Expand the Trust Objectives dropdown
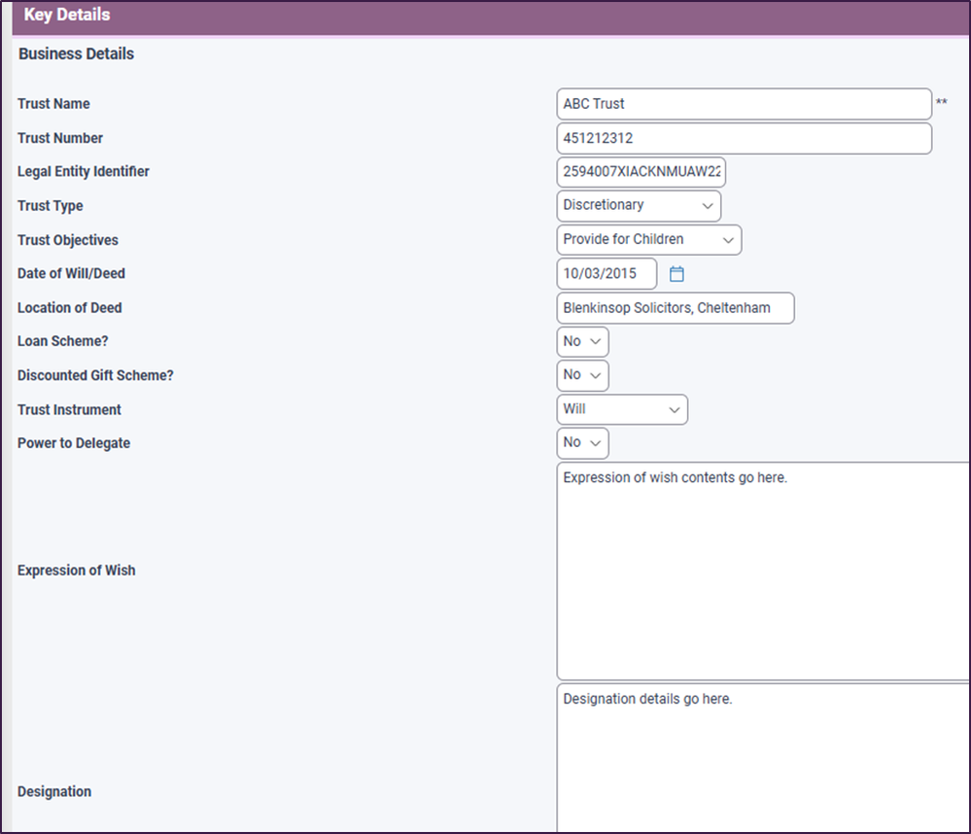Viewport: 971px width, 834px height. point(649,240)
